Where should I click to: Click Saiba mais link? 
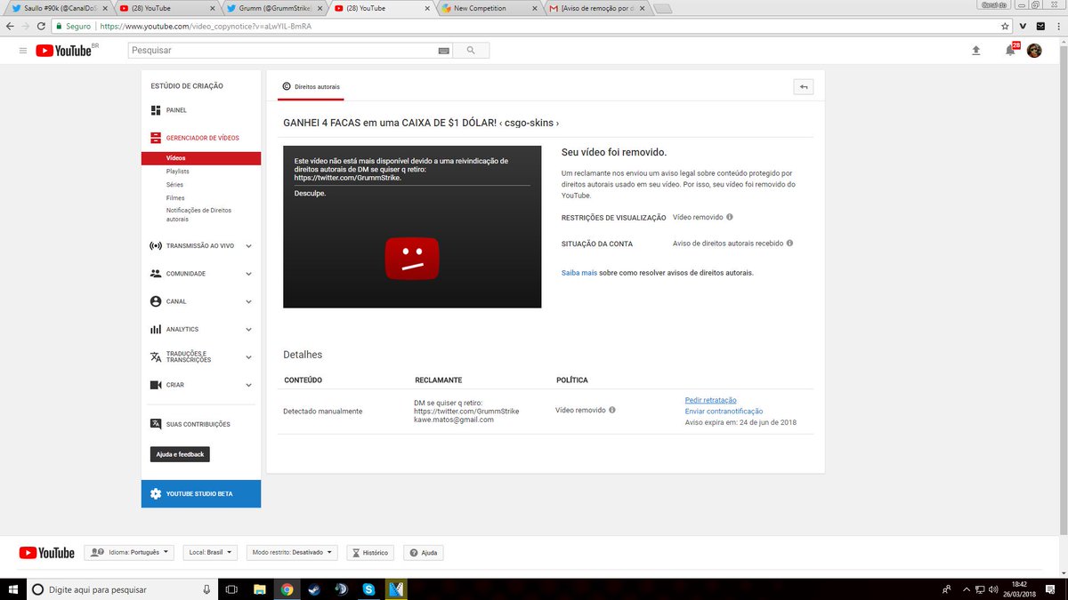(578, 273)
